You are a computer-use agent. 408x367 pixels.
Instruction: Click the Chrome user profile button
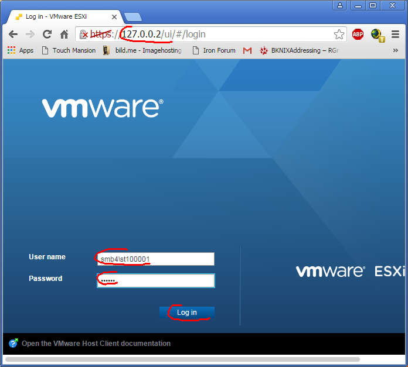coord(340,5)
